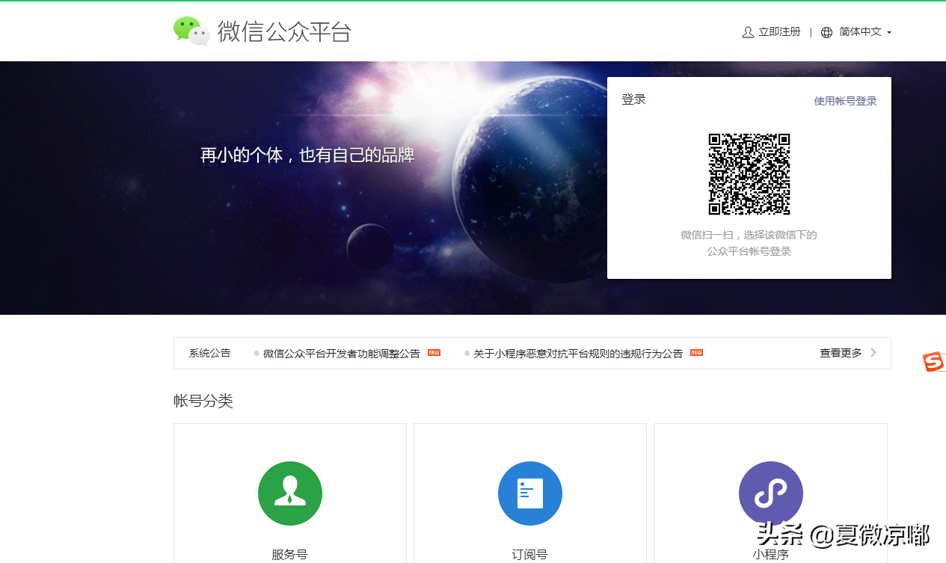Click the Sogou icon on the right edge

(x=934, y=362)
